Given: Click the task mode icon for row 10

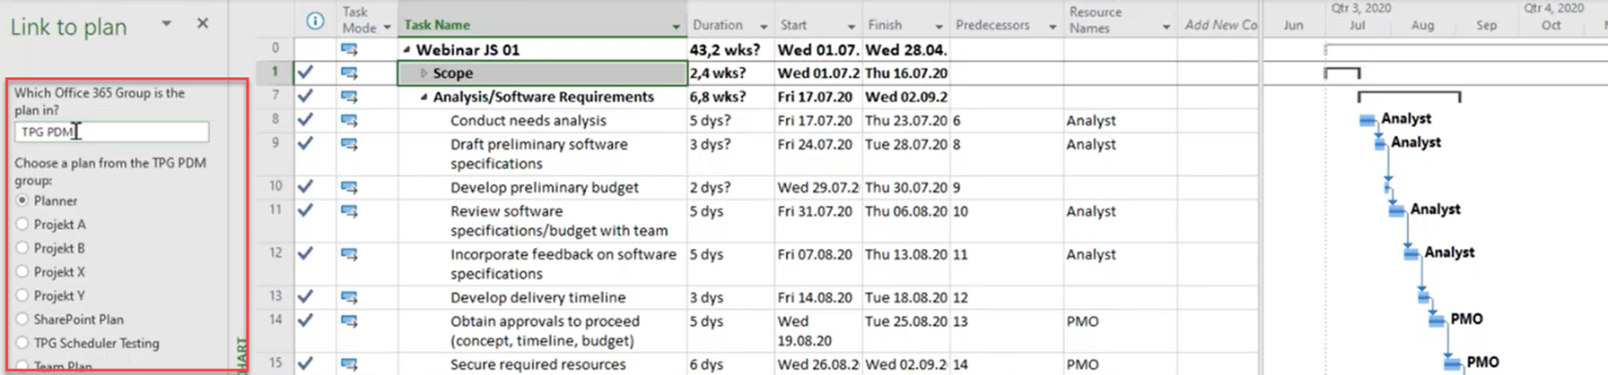Looking at the screenshot, I should tap(349, 187).
